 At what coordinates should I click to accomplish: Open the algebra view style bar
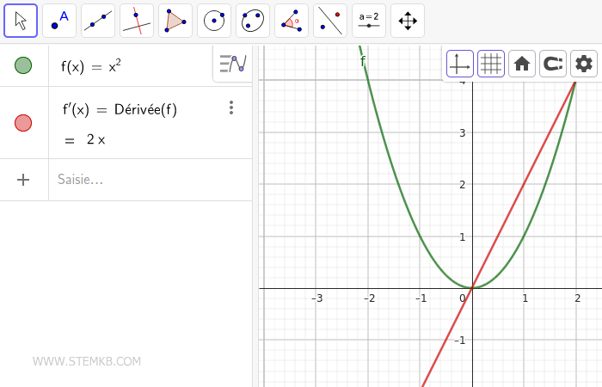click(233, 64)
